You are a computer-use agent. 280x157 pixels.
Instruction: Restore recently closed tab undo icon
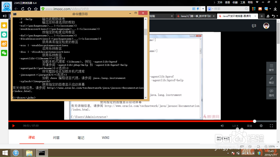pyautogui.click(x=273, y=16)
